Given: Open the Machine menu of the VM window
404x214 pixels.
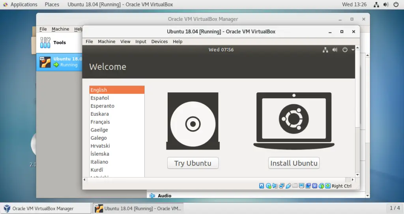Looking at the screenshot, I should point(107,41).
